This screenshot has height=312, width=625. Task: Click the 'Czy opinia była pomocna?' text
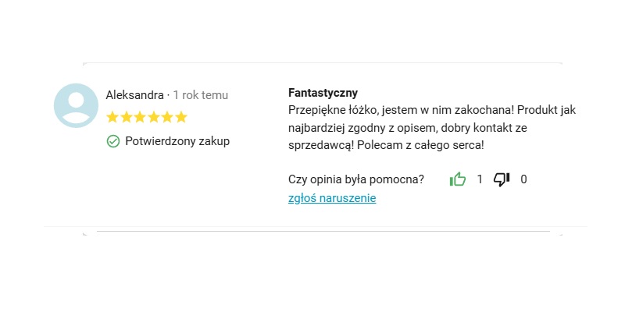tap(356, 179)
